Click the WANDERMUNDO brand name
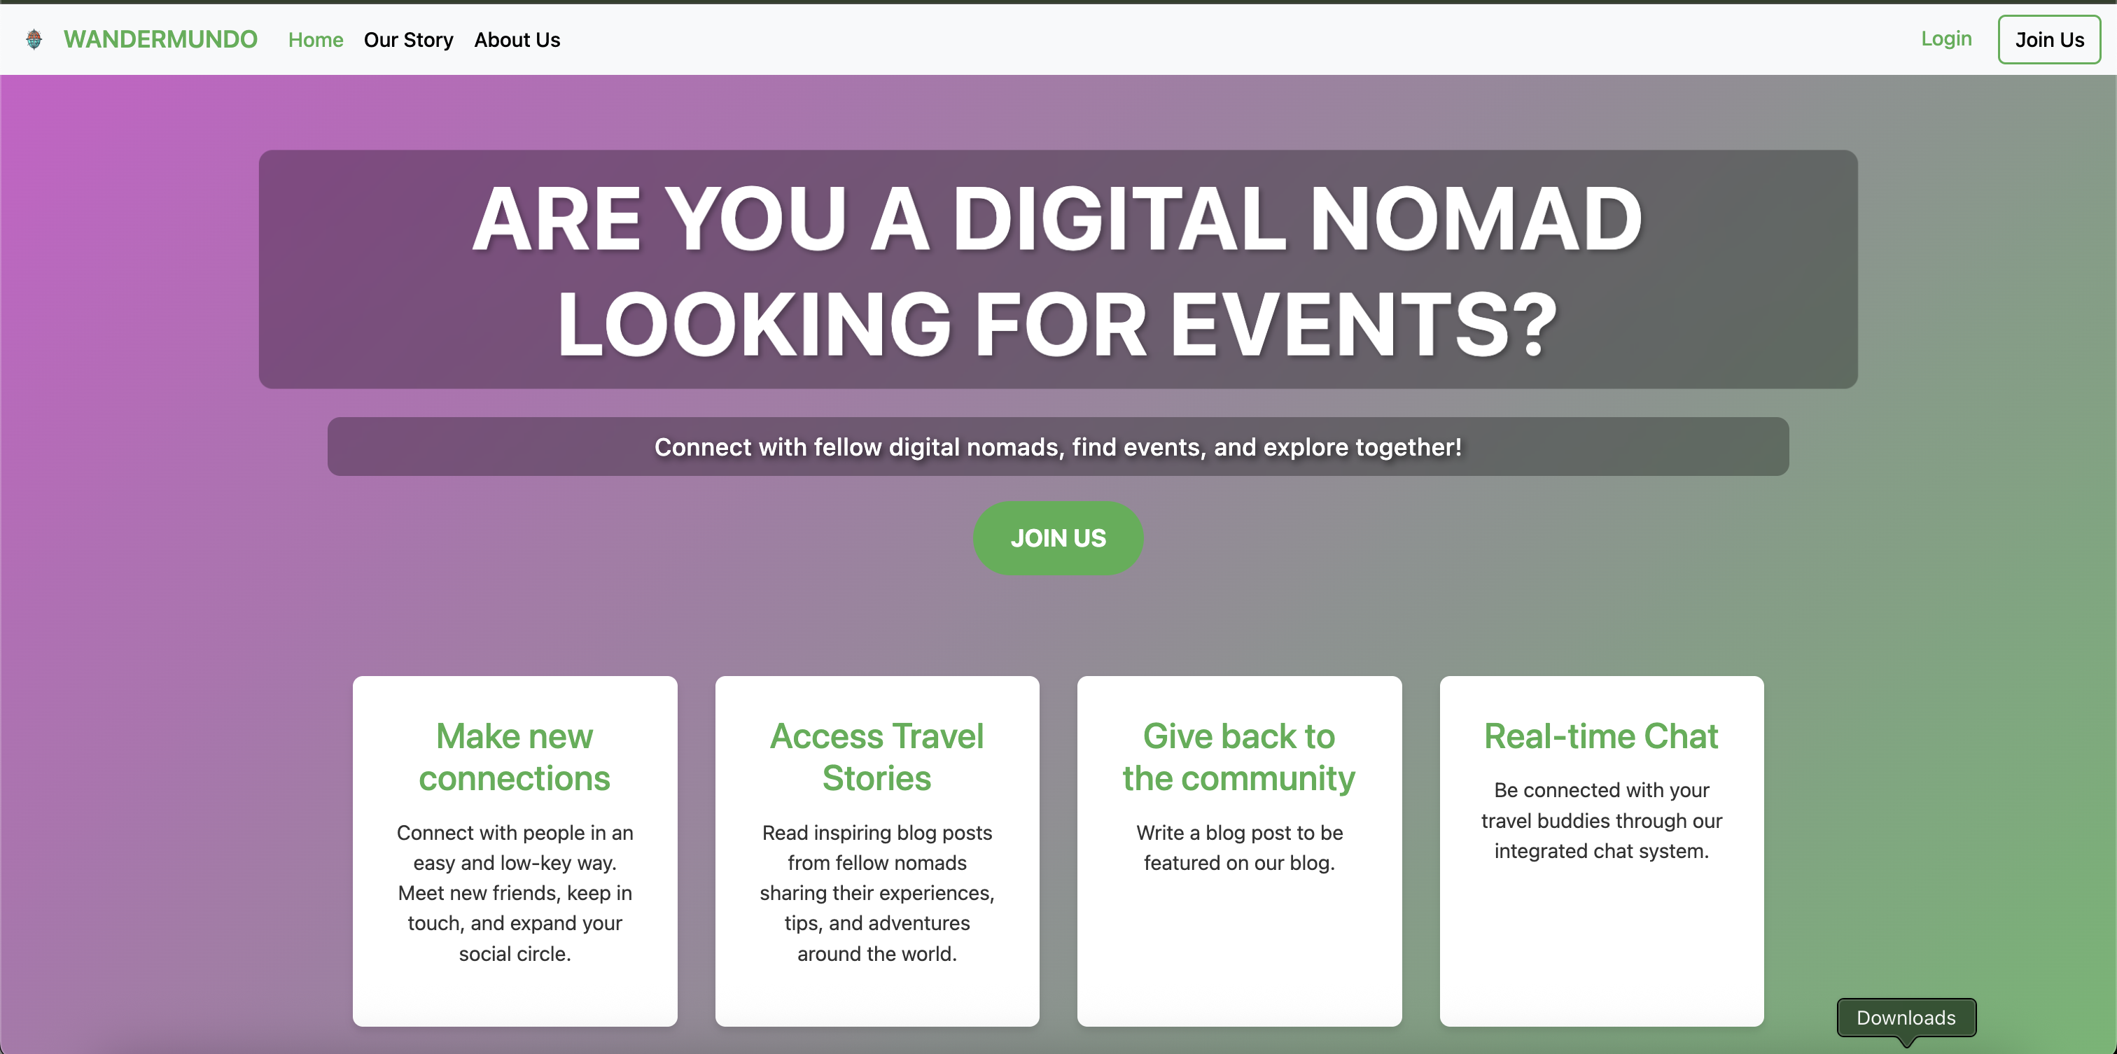This screenshot has width=2117, height=1054. [160, 39]
